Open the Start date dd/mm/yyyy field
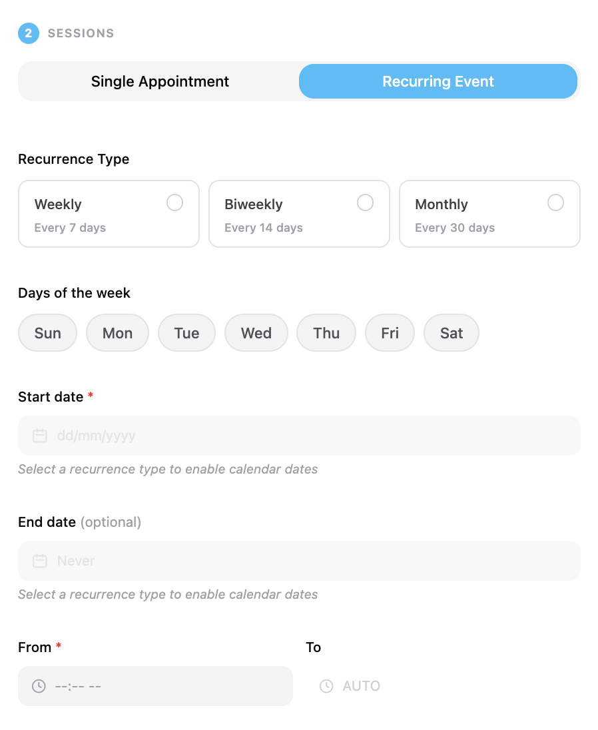The width and height of the screenshot is (598, 730). [x=299, y=436]
